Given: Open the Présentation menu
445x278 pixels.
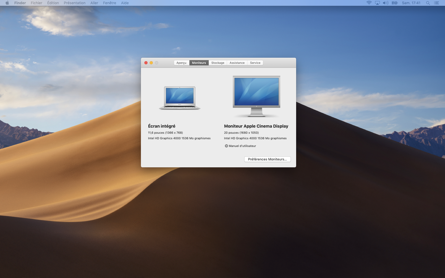Looking at the screenshot, I should (75, 3).
